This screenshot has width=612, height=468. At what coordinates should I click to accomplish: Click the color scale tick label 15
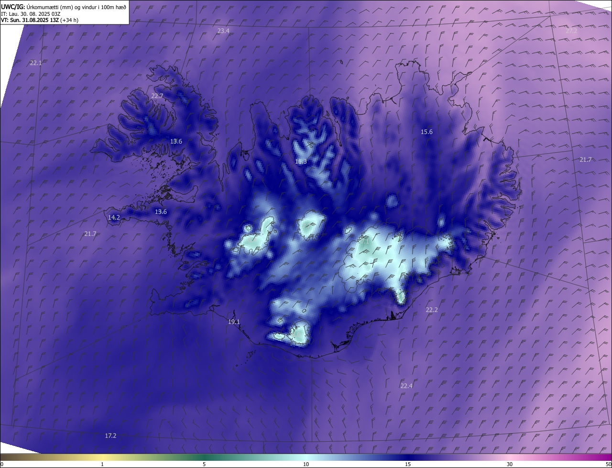[x=408, y=465]
